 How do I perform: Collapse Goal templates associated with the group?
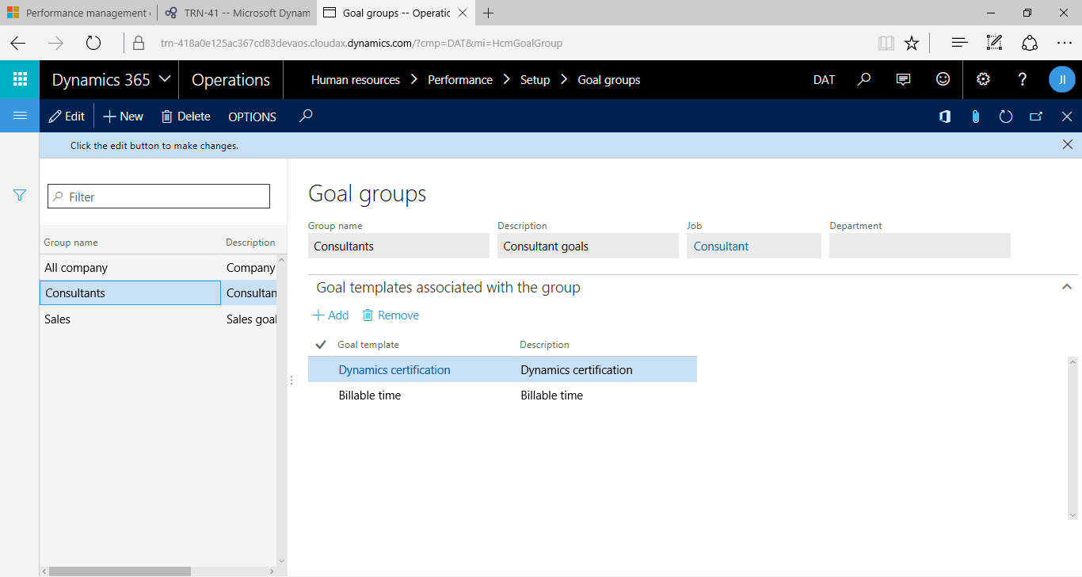[1066, 287]
